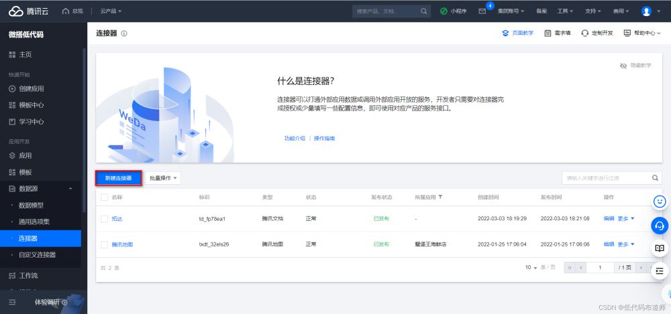
Task: Open the 批量操作 dropdown
Action: [x=163, y=178]
